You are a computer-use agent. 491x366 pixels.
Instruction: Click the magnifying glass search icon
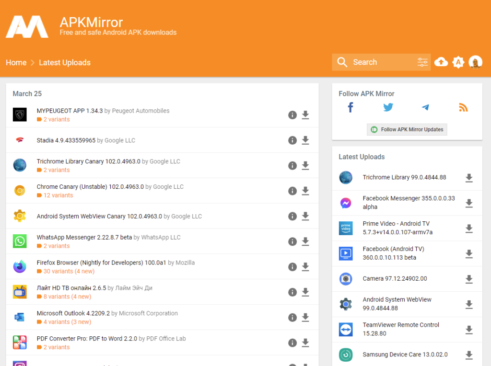tap(342, 62)
